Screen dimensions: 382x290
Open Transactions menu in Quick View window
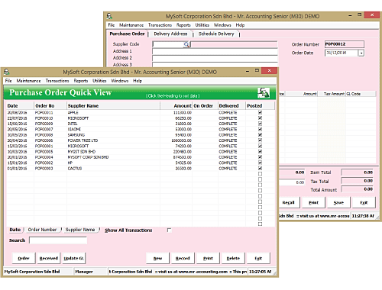coord(57,81)
